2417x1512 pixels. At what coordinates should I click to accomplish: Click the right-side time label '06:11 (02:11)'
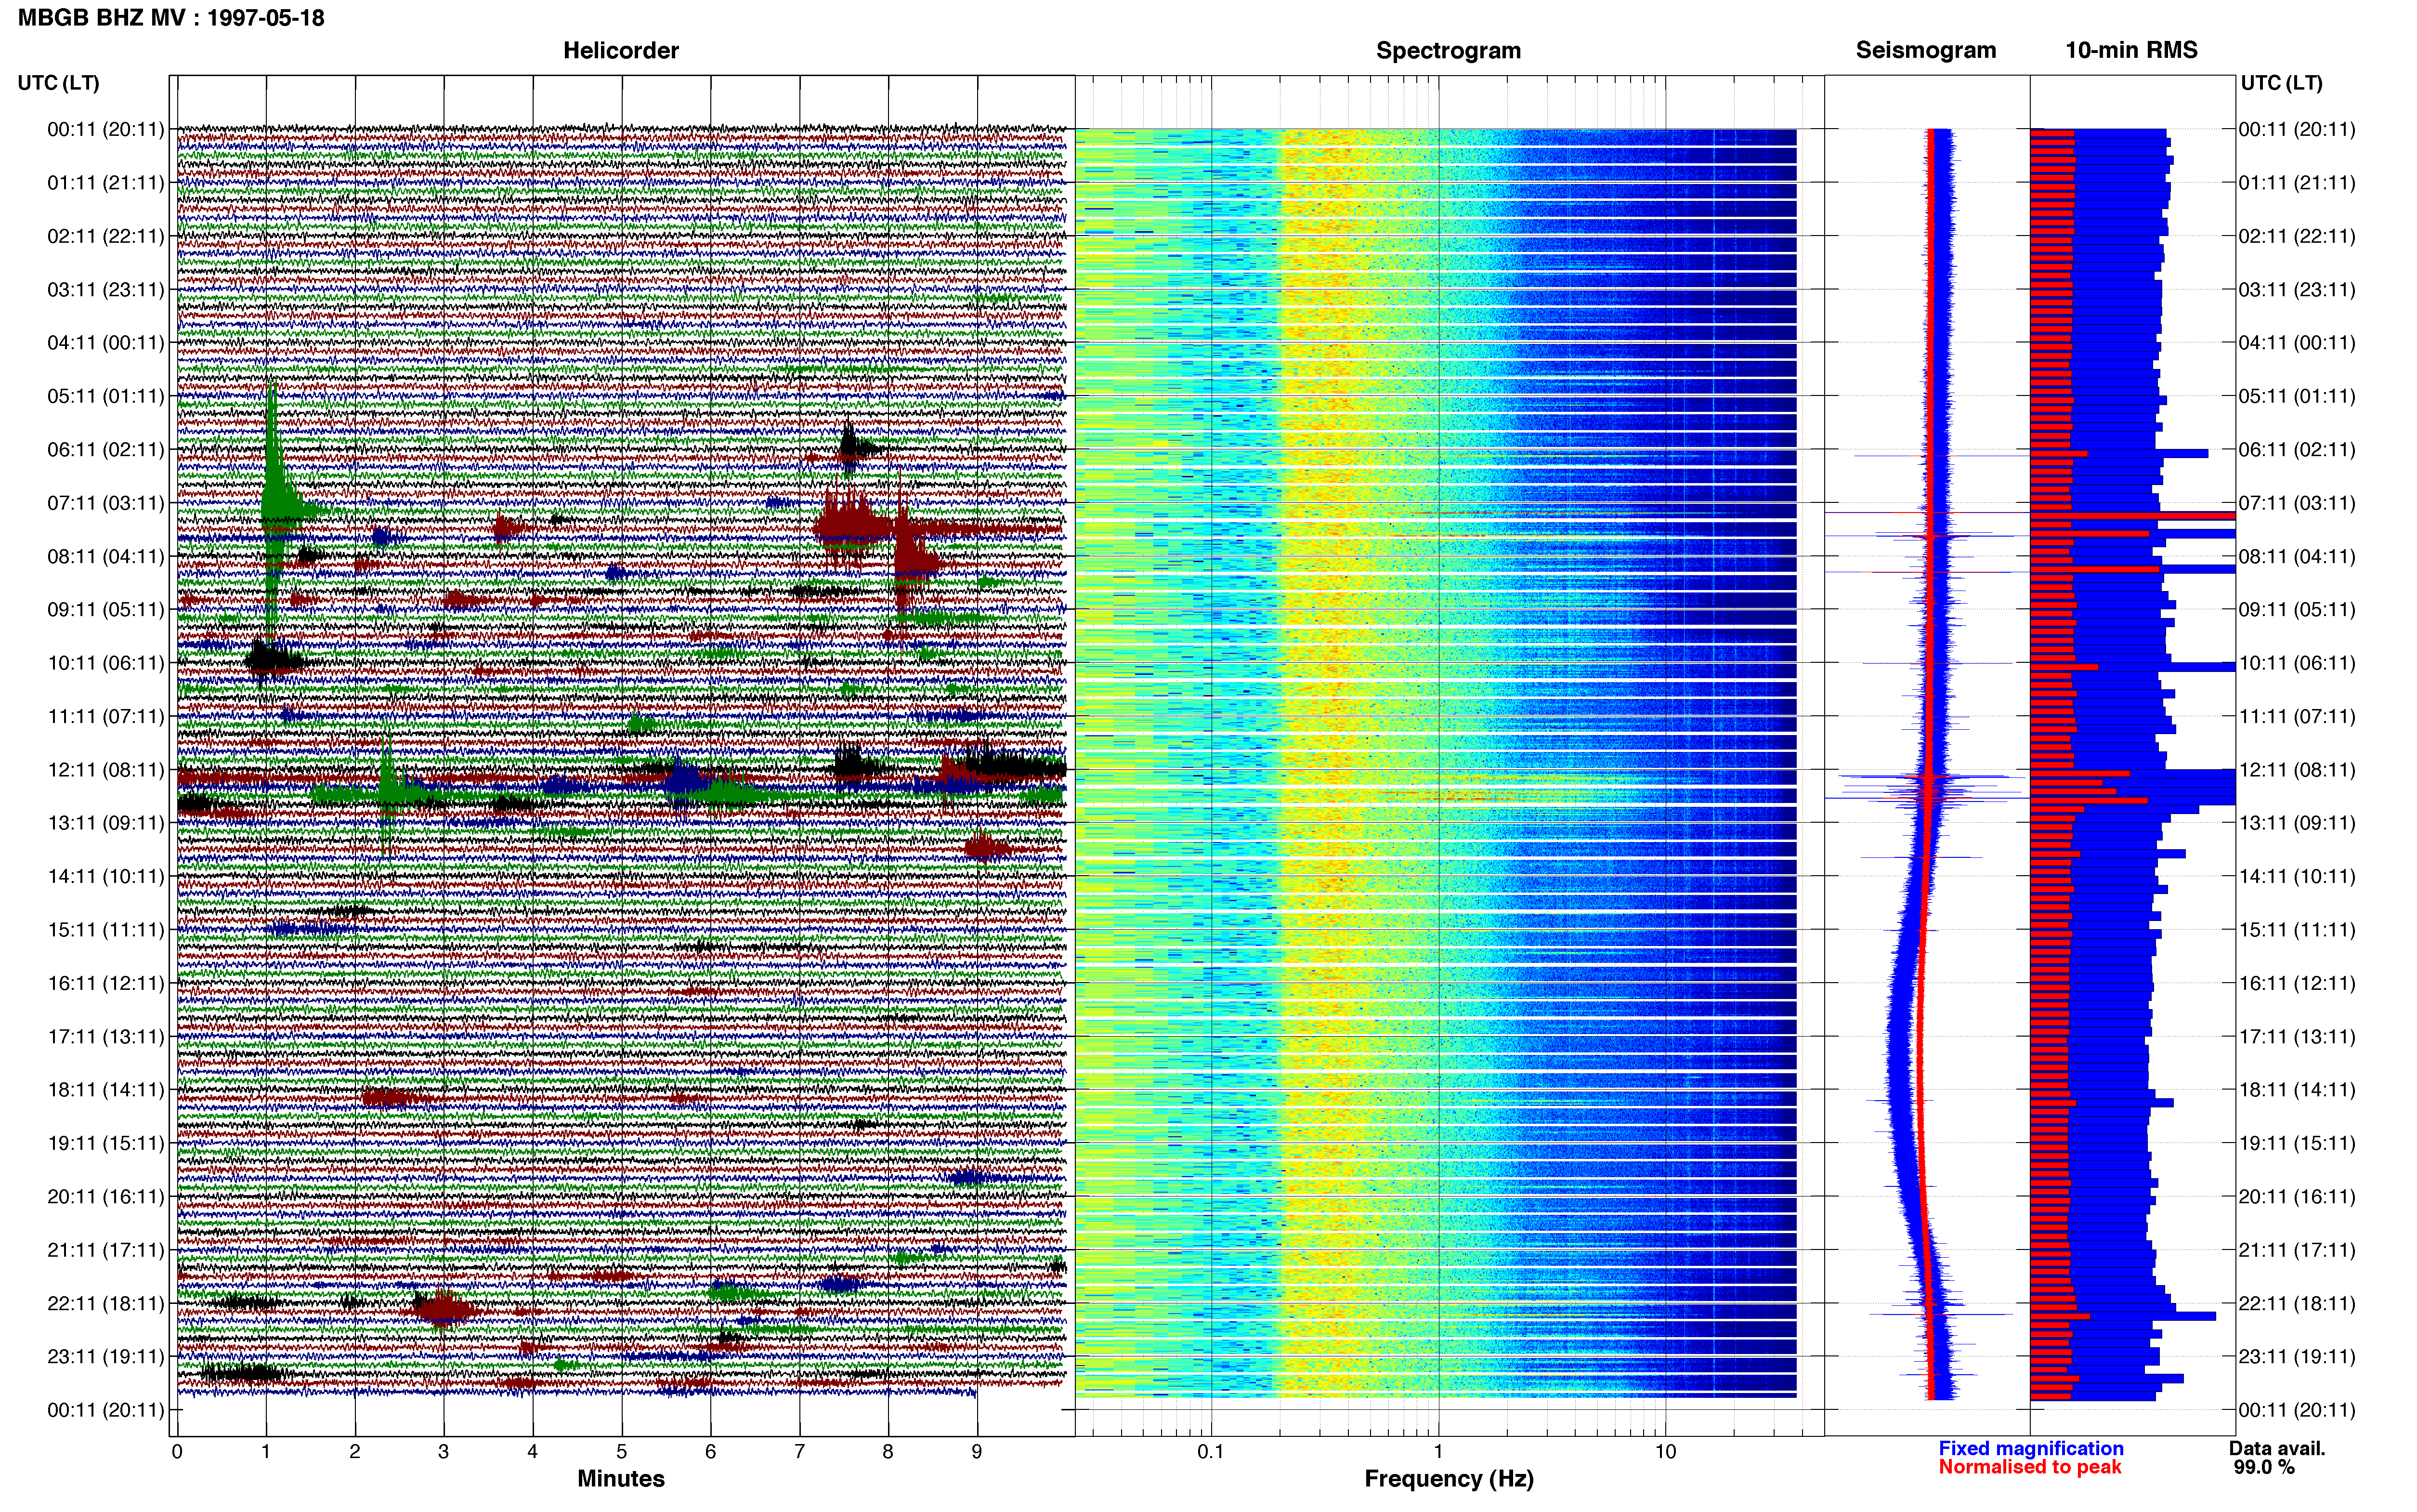(x=2297, y=450)
